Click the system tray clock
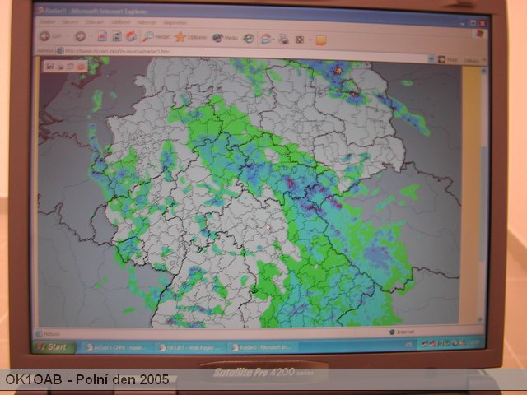This screenshot has height=395, width=527. pos(475,343)
